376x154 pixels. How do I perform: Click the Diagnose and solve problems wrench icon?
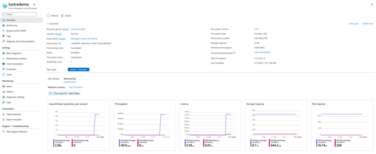tap(4, 41)
